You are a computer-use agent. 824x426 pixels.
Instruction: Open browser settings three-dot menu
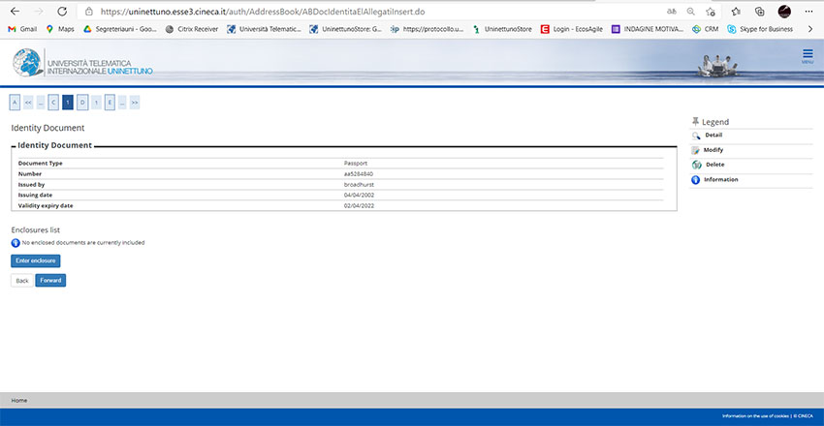click(x=808, y=11)
